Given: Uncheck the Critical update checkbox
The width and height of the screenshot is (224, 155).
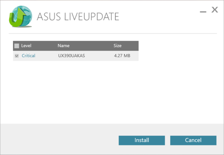Looking at the screenshot, I should pos(17,56).
